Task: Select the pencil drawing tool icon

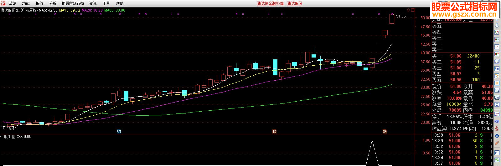Action: click(497, 143)
